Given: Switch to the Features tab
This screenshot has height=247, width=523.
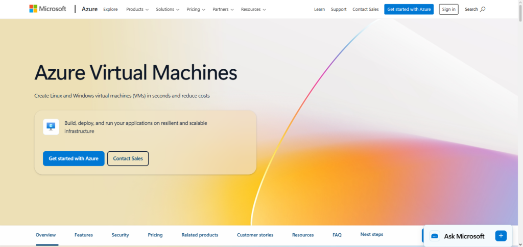Looking at the screenshot, I should (84, 235).
